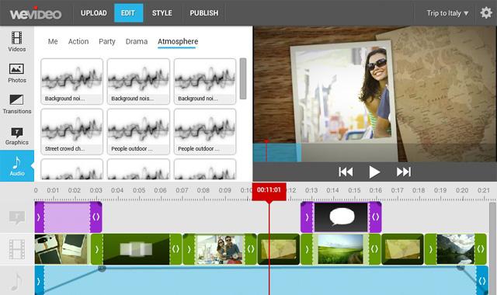Select the Atmosphere audio category
Viewport: 497px width, 295px height.
coord(178,41)
